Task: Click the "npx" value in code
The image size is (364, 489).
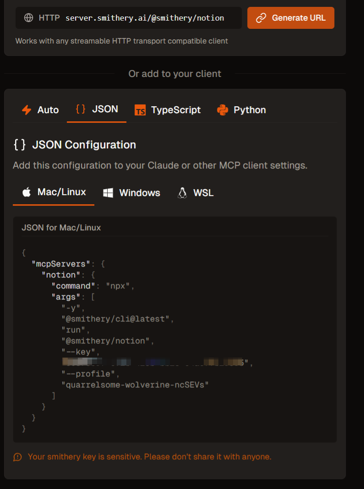Action: 118,286
